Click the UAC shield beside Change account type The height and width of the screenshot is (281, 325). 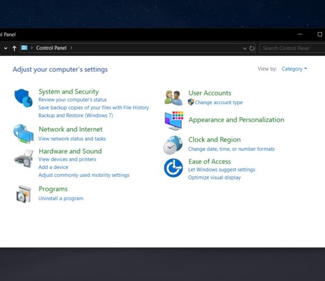pyautogui.click(x=191, y=102)
